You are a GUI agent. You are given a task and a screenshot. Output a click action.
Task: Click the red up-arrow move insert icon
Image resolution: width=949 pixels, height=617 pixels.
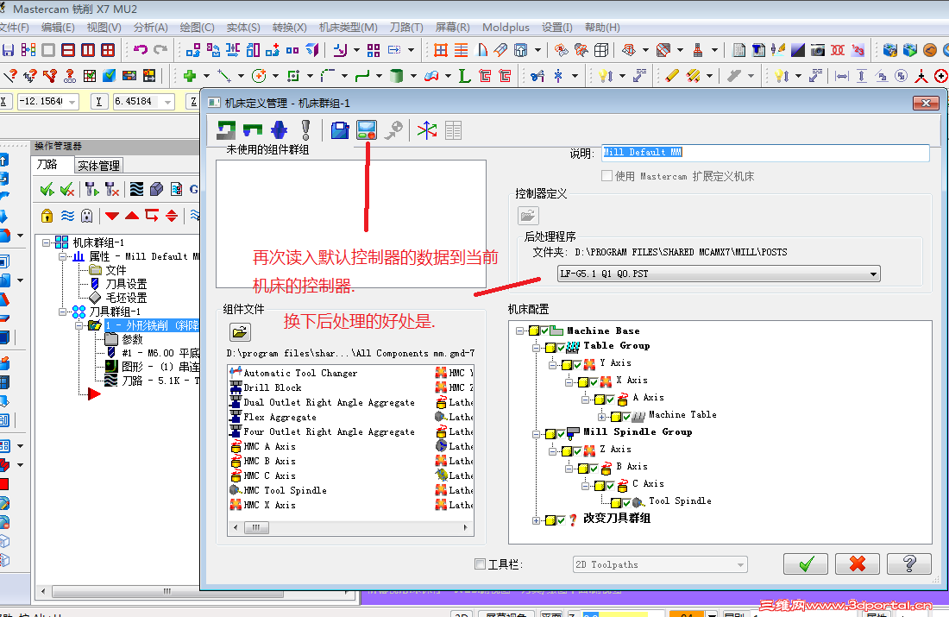[x=132, y=216]
